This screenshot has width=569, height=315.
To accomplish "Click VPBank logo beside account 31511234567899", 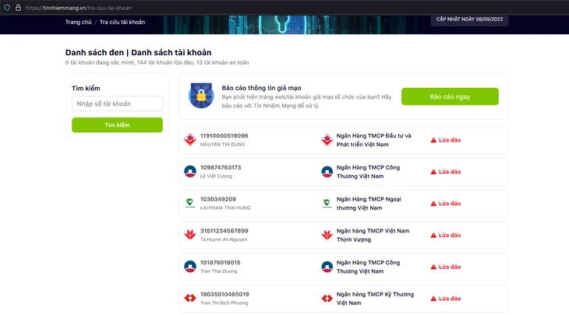I will tap(189, 235).
